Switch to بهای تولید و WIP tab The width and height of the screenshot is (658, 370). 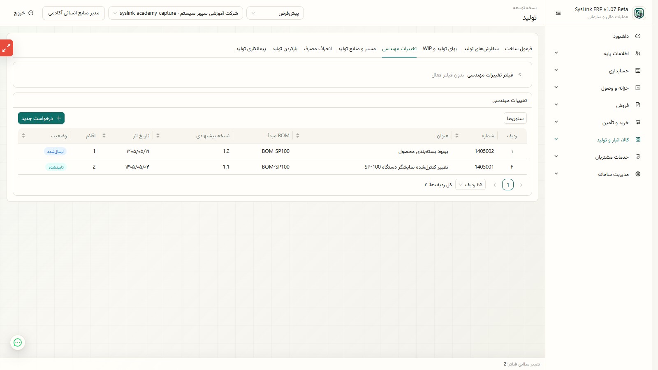pyautogui.click(x=440, y=49)
